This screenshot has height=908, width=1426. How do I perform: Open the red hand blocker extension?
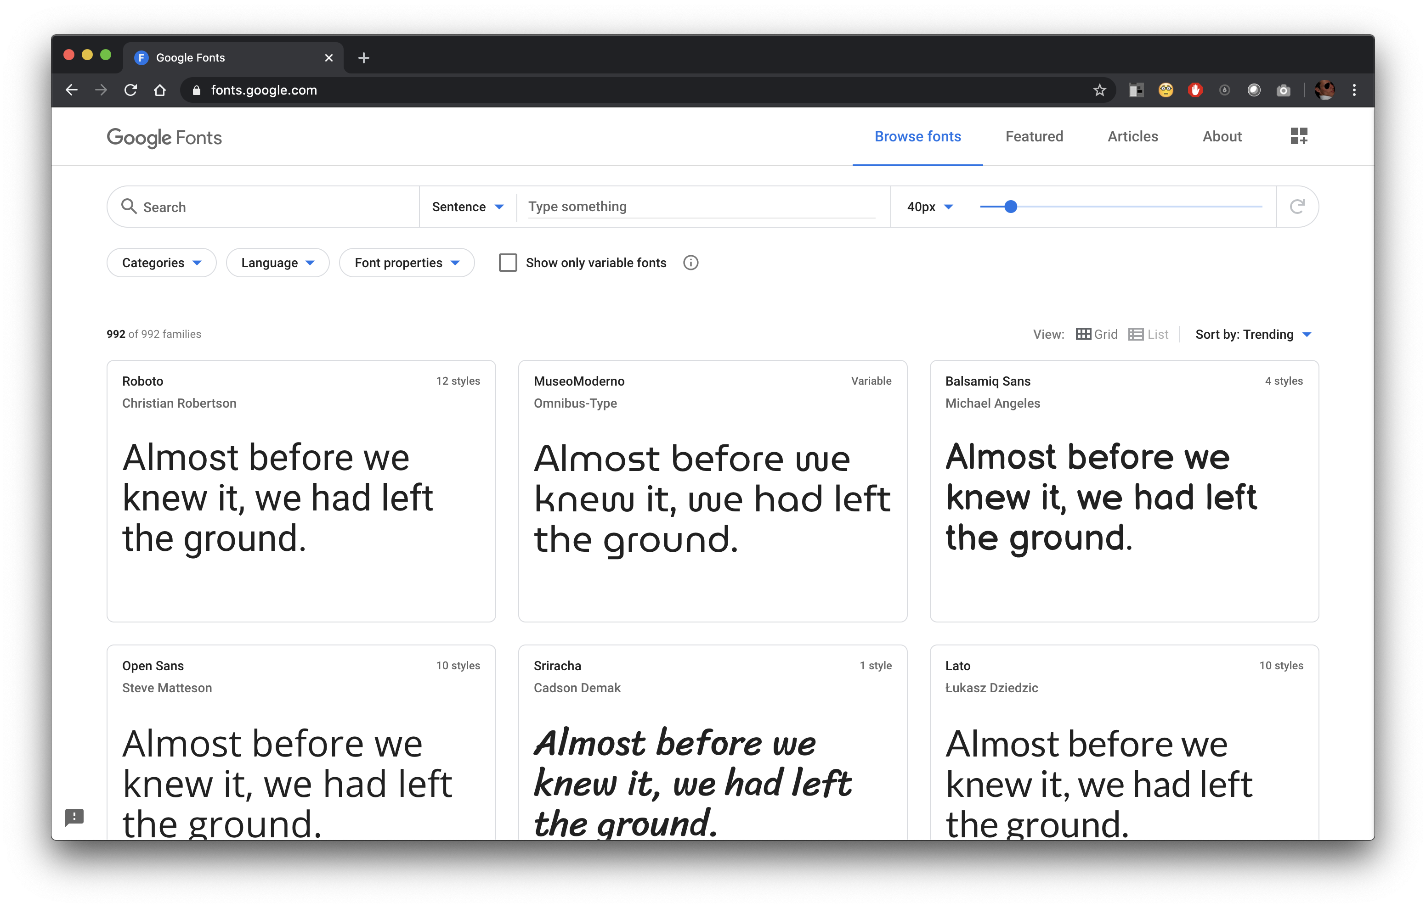[1195, 90]
